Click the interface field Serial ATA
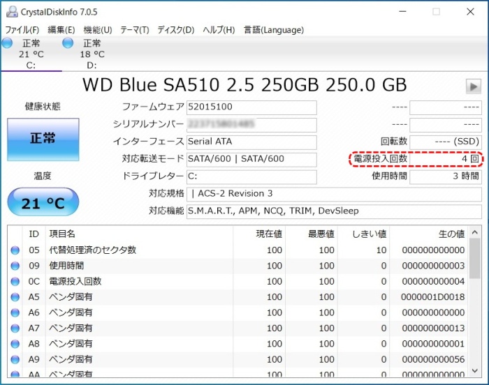 [251, 142]
